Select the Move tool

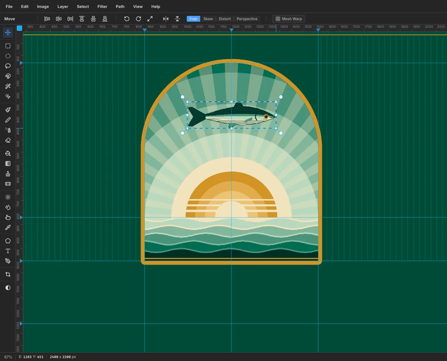(8, 32)
